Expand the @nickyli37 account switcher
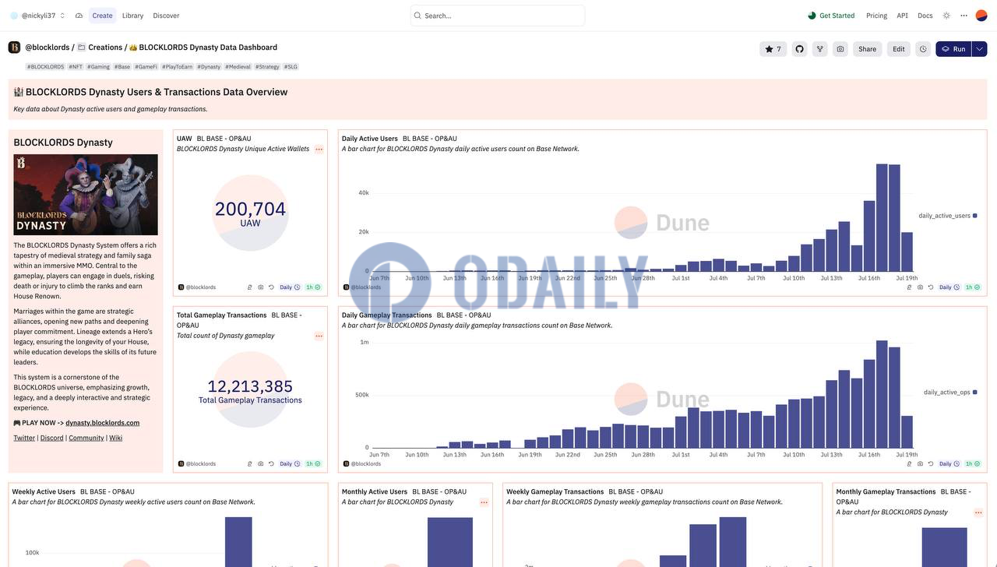Viewport: 997px width, 567px height. (x=38, y=16)
